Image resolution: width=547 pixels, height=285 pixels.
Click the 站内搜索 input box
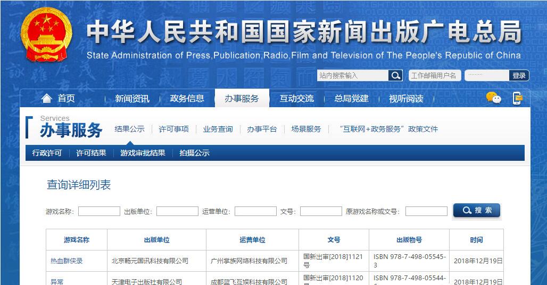(352, 75)
